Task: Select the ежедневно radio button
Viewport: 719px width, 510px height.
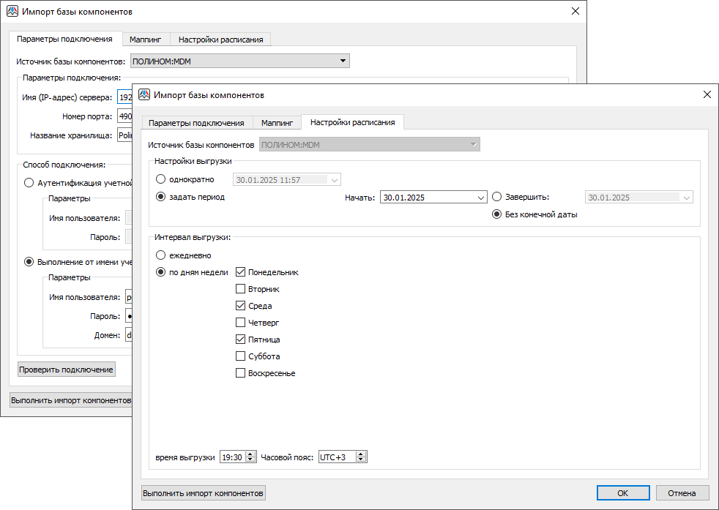Action: 161,255
